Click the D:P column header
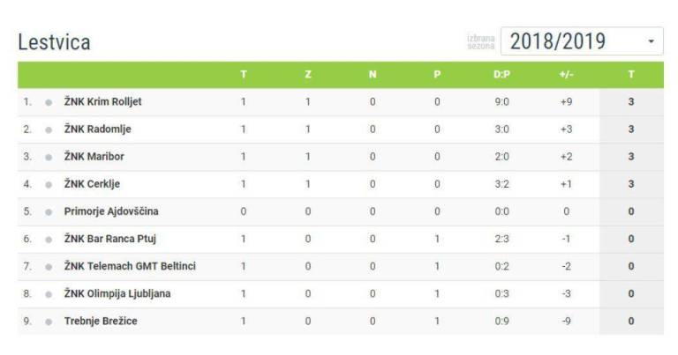This screenshot has width=678, height=355. point(501,75)
